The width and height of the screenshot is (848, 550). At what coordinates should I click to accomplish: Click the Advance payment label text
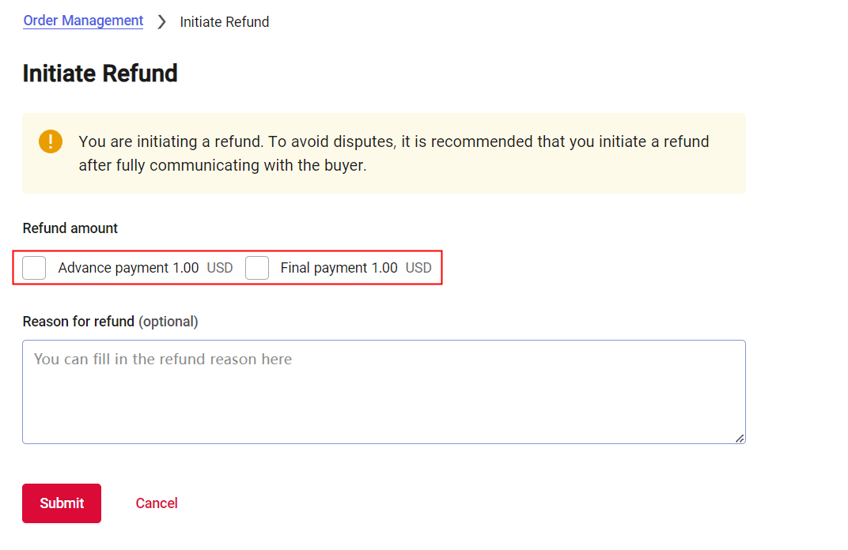(113, 268)
